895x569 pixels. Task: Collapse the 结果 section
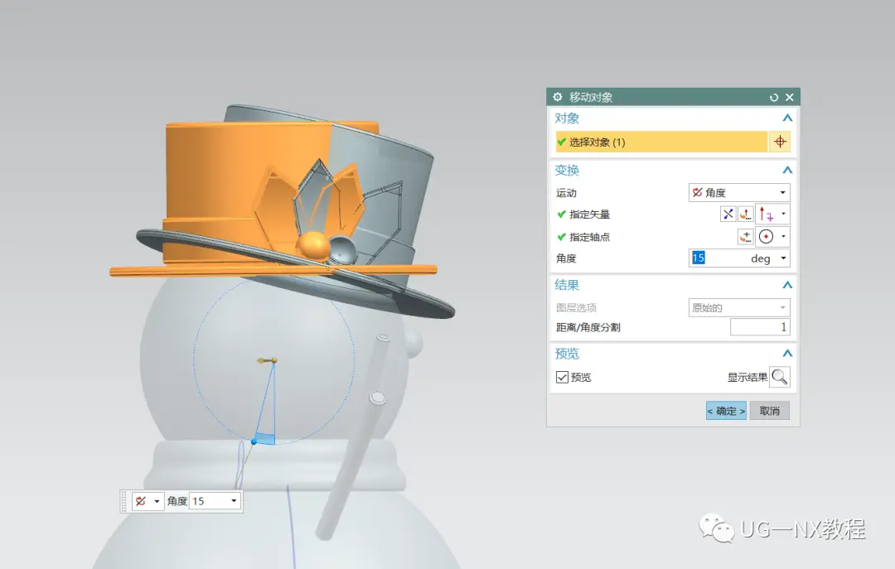point(787,285)
